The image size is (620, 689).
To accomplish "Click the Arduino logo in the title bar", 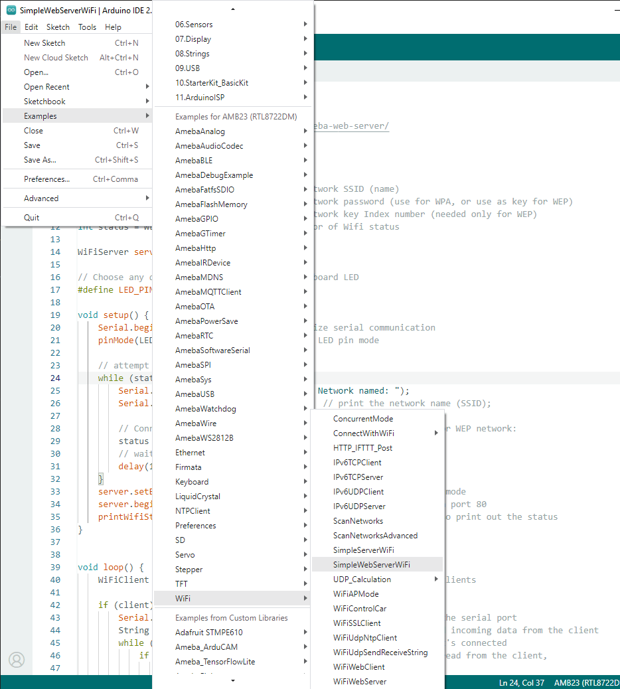I will (x=11, y=10).
